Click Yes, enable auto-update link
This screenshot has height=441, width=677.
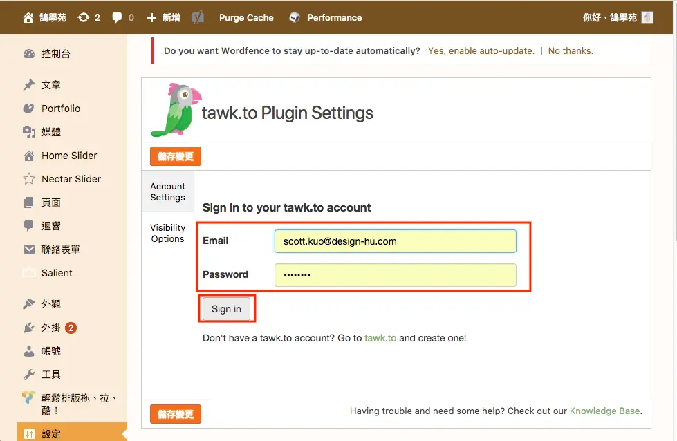481,51
